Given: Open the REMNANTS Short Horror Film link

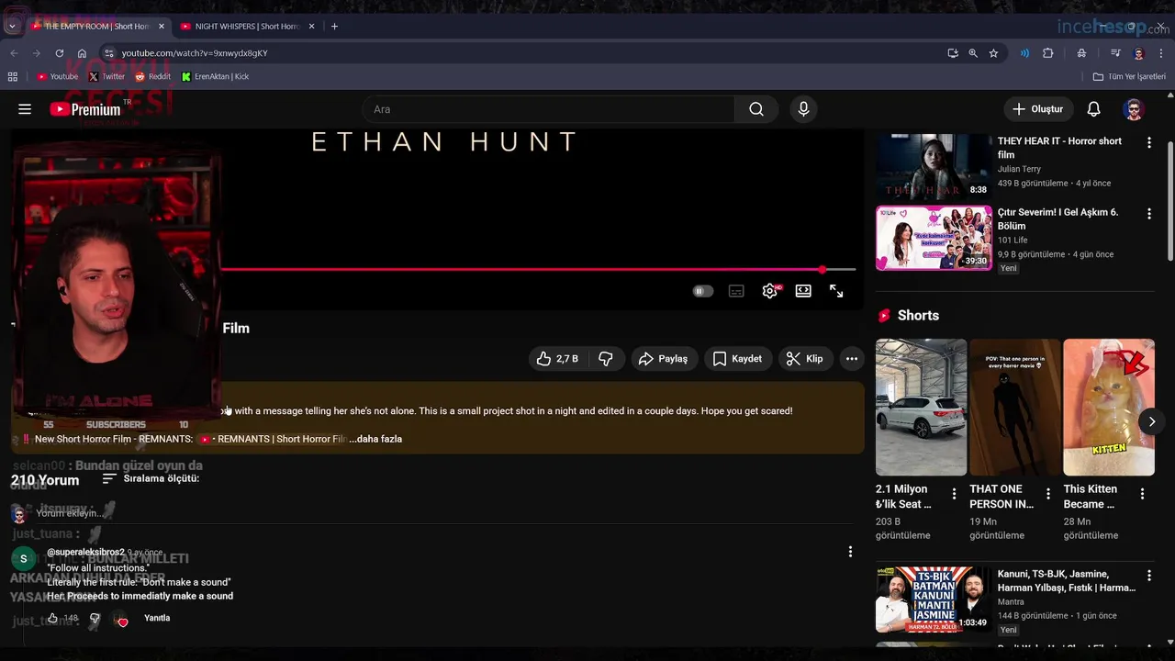Looking at the screenshot, I should (274, 439).
